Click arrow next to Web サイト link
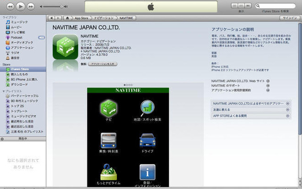The width and height of the screenshot is (302, 189). pyautogui.click(x=268, y=81)
